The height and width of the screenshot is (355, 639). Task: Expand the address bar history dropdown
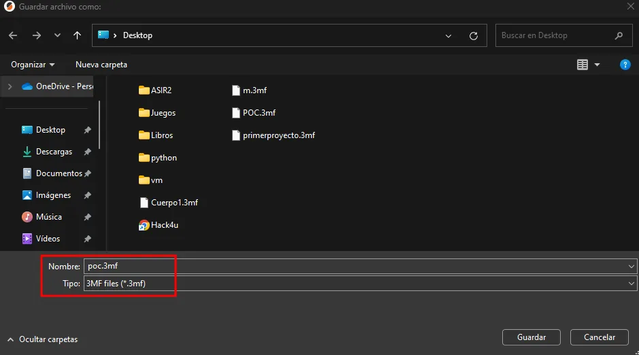point(448,36)
